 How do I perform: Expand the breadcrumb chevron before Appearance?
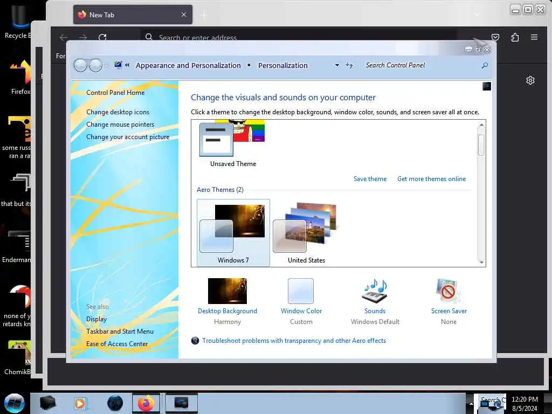[x=127, y=65]
